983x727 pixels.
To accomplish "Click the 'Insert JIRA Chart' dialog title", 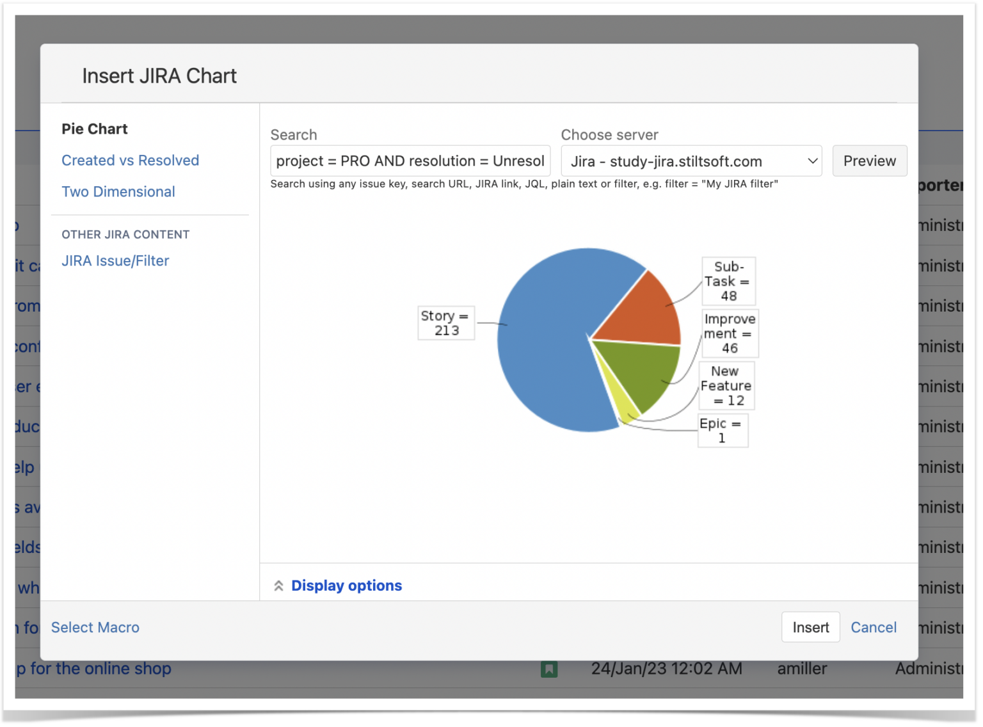I will pos(159,76).
